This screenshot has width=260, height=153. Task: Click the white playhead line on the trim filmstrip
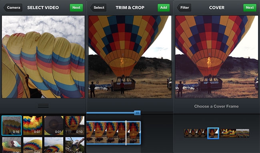pyautogui.click(x=126, y=133)
